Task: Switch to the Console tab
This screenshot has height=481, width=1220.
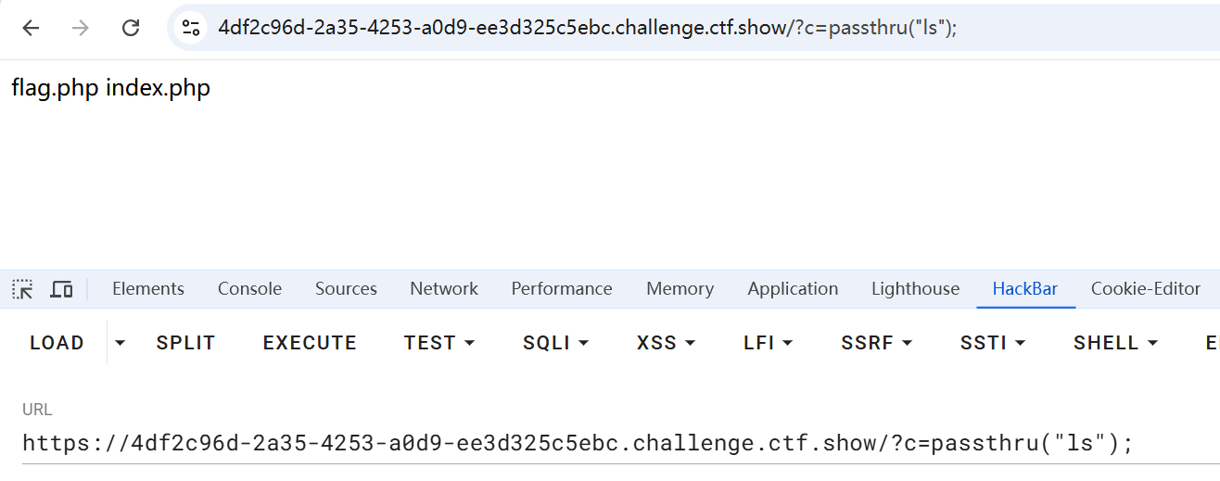Action: (249, 289)
